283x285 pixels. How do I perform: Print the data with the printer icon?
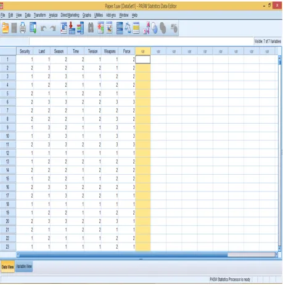tap(23, 28)
